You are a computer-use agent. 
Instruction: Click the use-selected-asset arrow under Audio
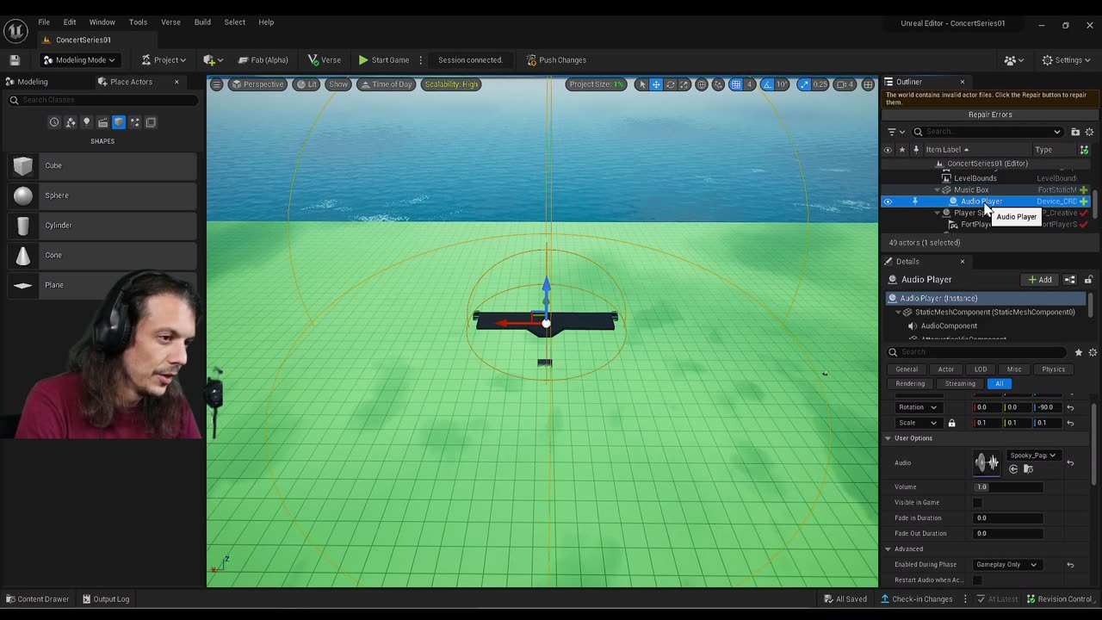[x=1013, y=469]
